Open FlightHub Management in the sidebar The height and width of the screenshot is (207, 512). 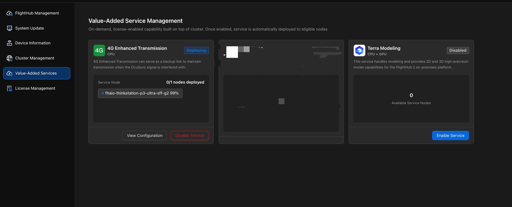37,13
